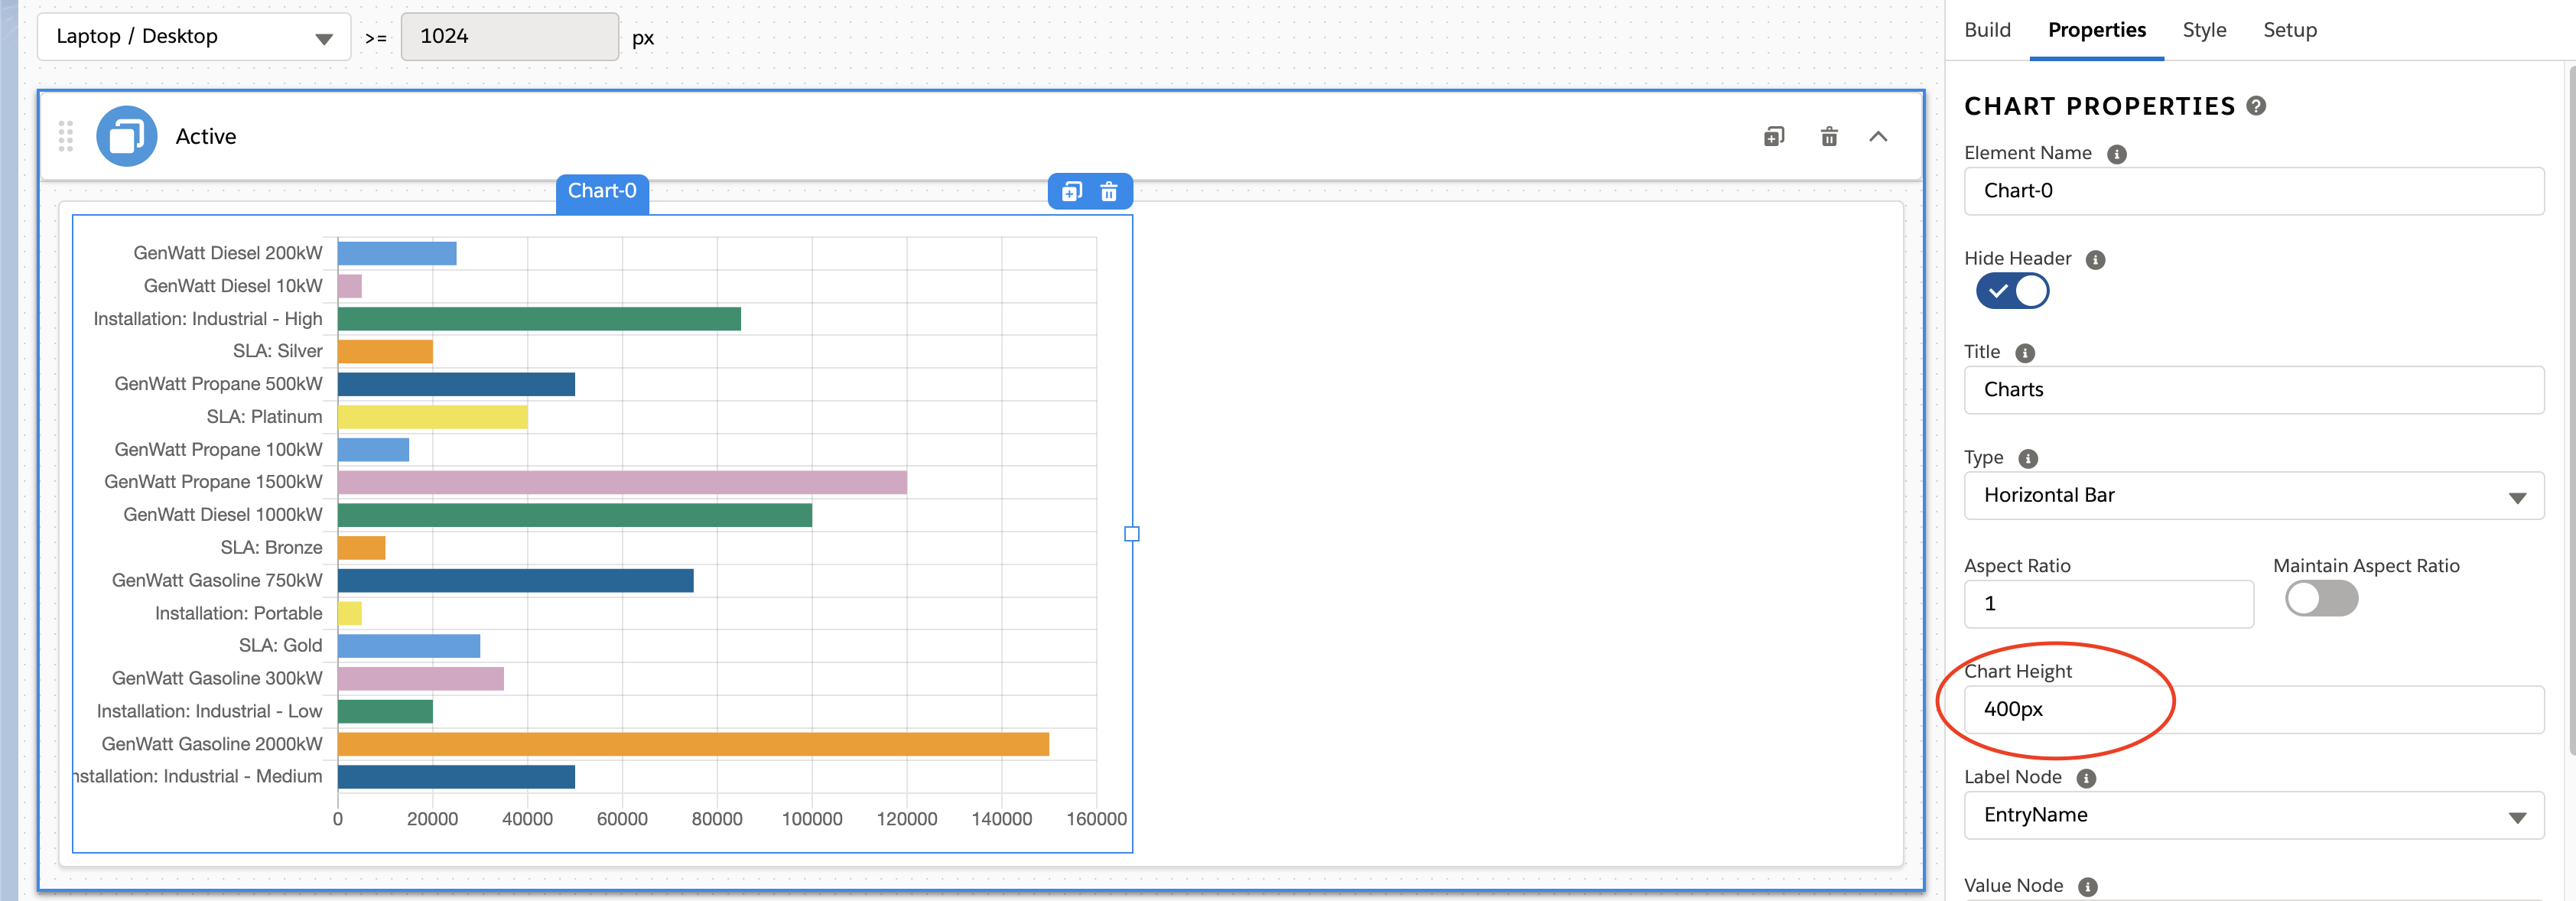
Task: Click the blue Active state icon
Action: [127, 136]
